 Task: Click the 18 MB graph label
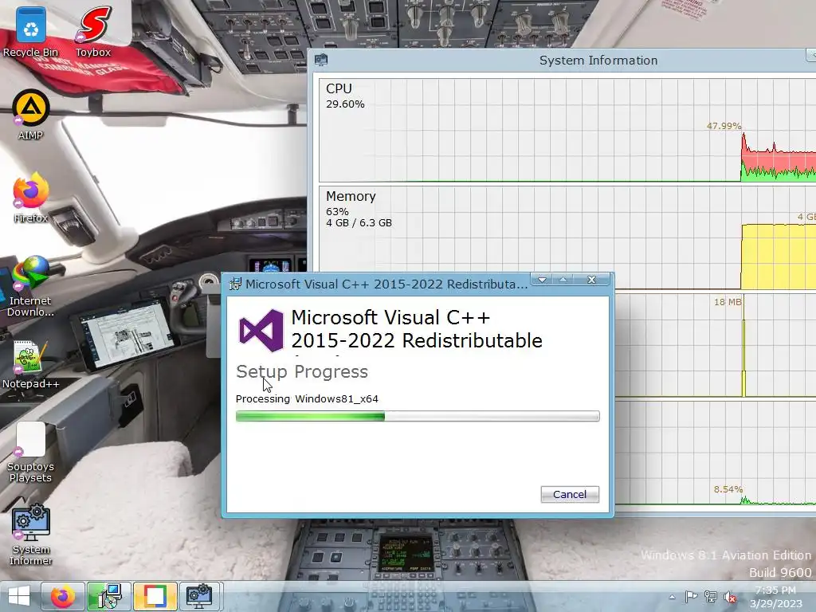point(728,302)
